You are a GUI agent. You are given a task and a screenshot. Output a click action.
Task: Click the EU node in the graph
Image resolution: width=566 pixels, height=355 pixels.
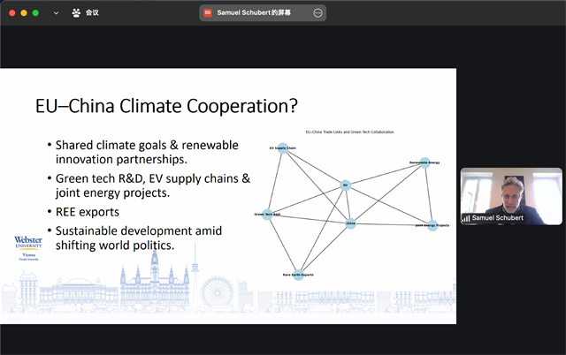345,185
